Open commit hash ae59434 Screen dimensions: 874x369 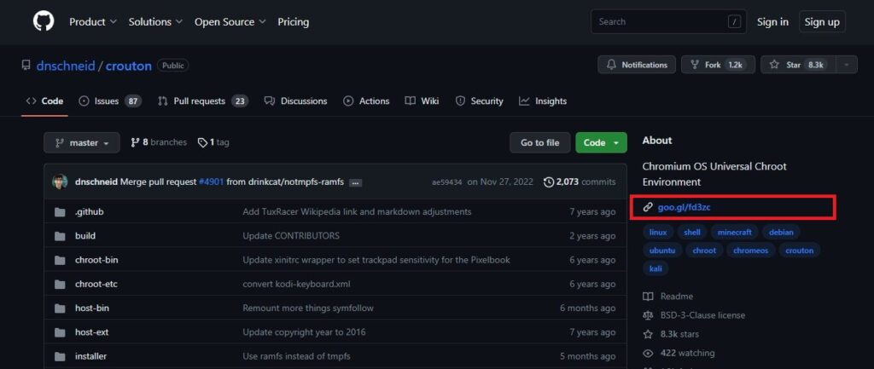[x=446, y=182]
